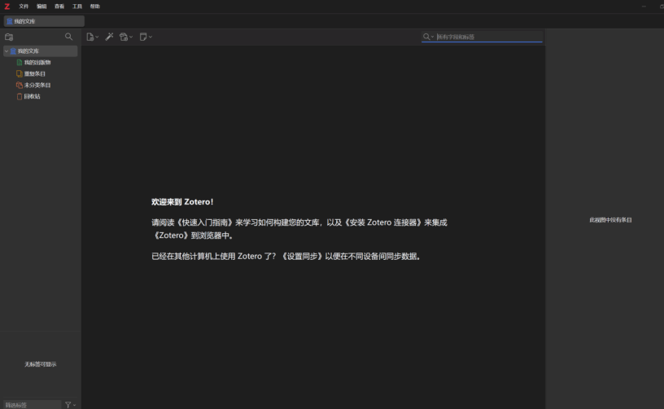The height and width of the screenshot is (409, 664).
Task: Click the 欢迎来到 Zotero! heading
Action: tap(182, 202)
